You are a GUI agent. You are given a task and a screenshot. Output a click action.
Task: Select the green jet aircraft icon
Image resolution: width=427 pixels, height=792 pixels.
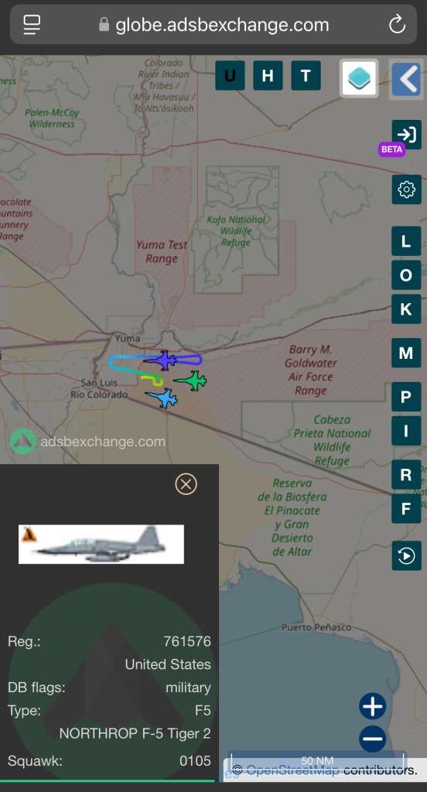(192, 381)
